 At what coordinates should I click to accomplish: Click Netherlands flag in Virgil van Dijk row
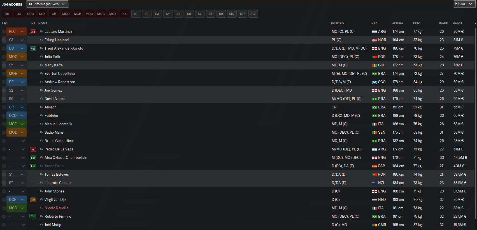point(374,200)
